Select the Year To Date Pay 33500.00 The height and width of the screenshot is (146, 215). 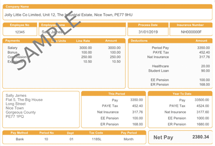(202, 100)
